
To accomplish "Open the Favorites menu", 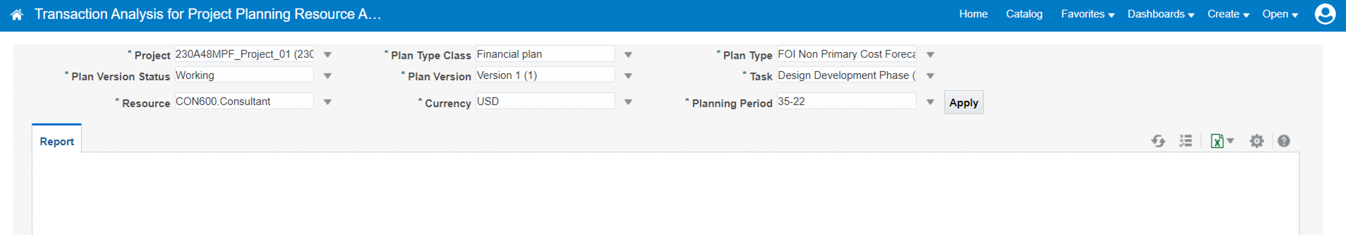I will (1087, 14).
